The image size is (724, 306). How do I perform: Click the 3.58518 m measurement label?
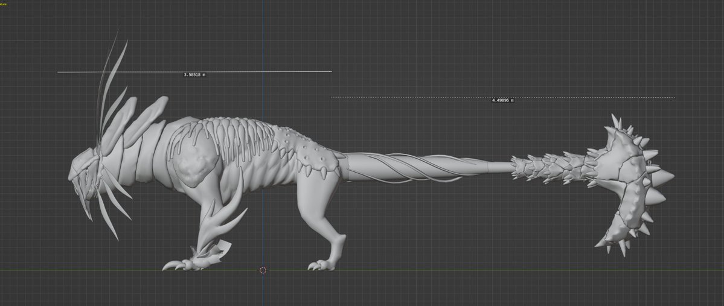point(194,75)
